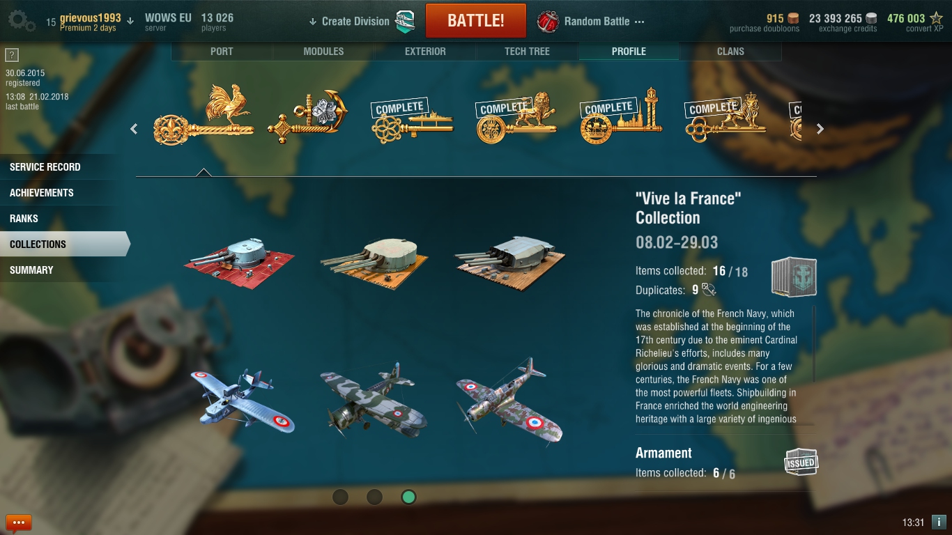952x535 pixels.
Task: Click the orange chat bubble icon
Action: tap(19, 522)
